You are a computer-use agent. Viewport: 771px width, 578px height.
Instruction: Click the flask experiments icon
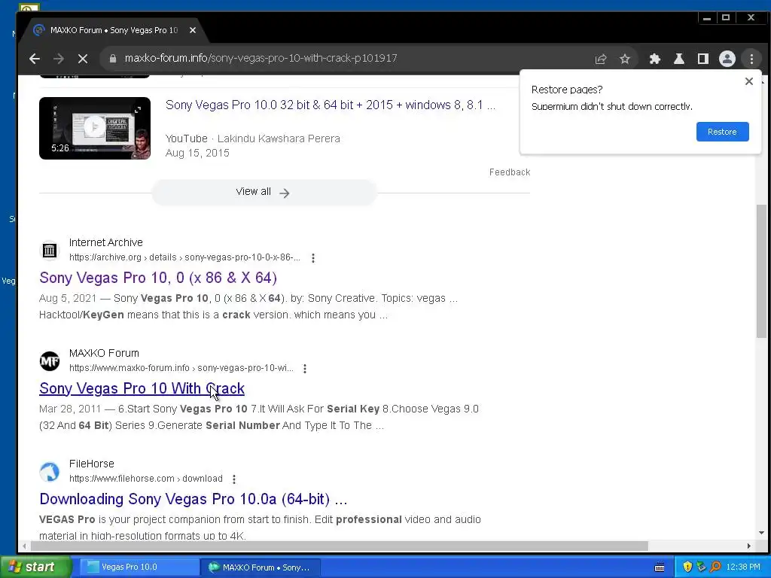tap(678, 59)
